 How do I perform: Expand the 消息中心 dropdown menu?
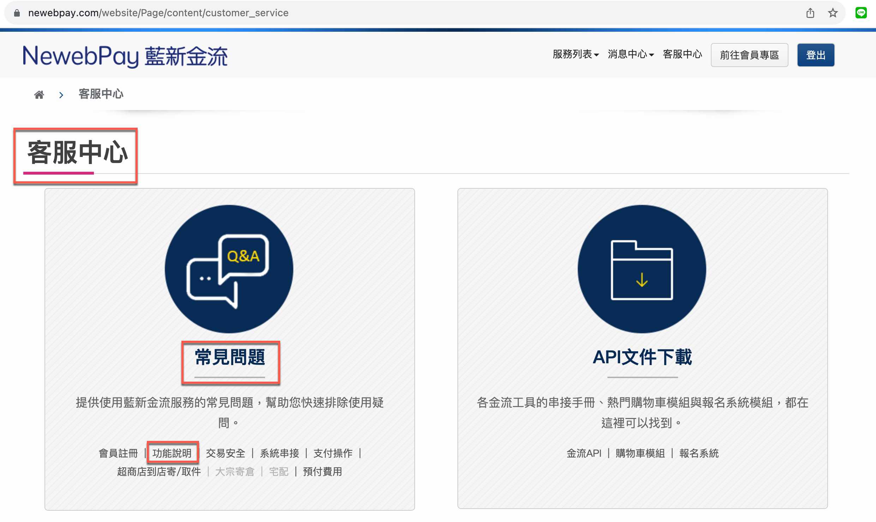pos(631,55)
